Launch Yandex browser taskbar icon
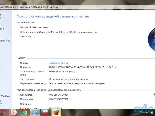The image size is (155, 116). (14, 112)
